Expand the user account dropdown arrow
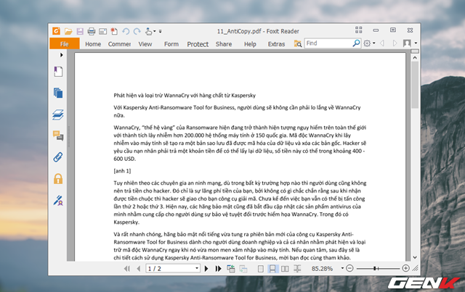465x292 pixels. (x=416, y=43)
